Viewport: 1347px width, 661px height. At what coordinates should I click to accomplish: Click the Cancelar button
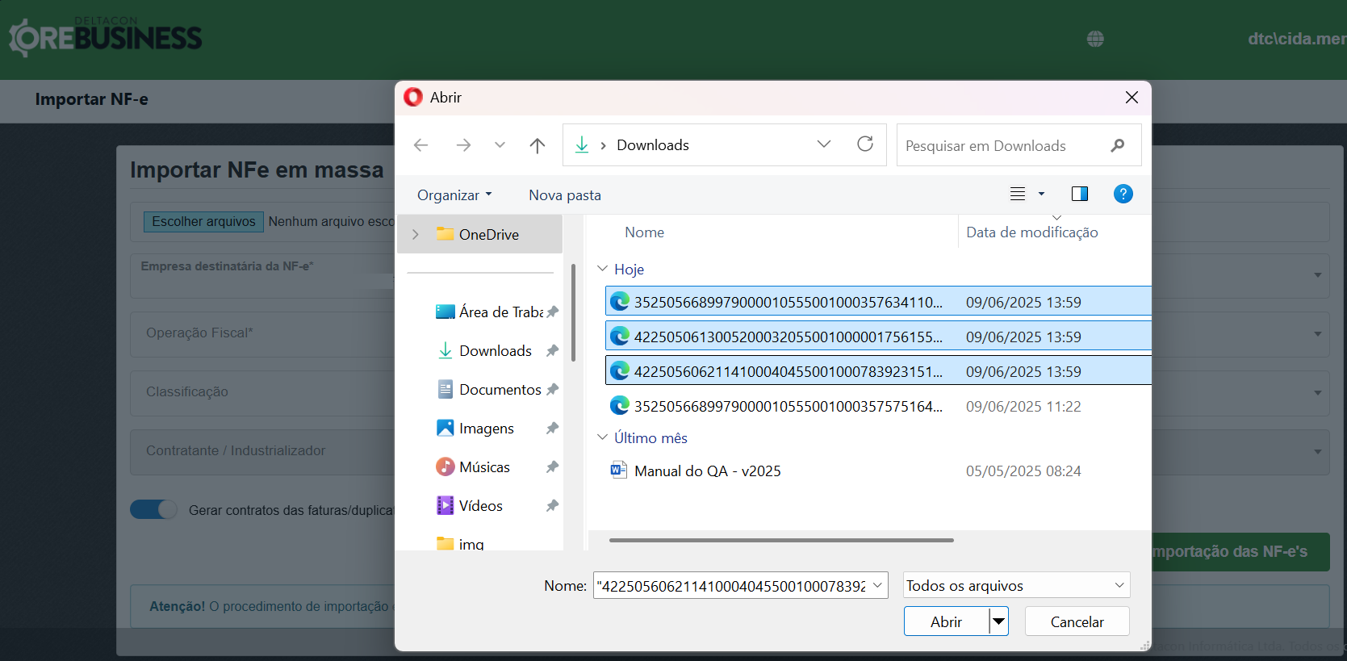pos(1077,621)
